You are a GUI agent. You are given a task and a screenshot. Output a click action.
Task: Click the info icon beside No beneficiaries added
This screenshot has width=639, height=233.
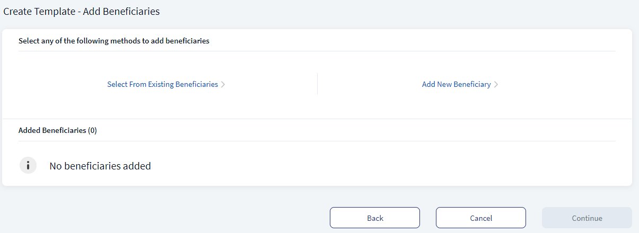[28, 165]
